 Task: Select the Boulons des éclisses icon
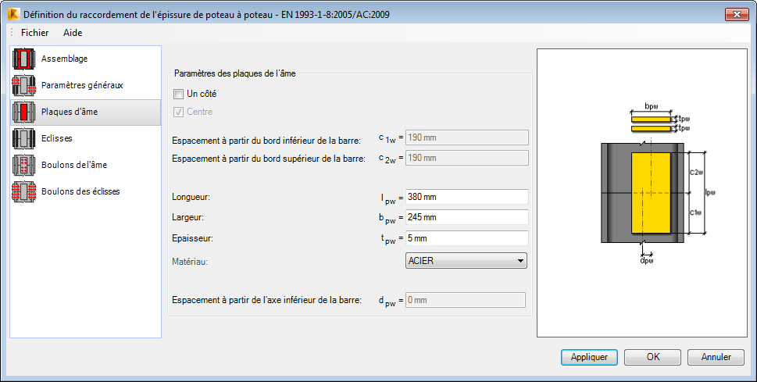point(24,191)
